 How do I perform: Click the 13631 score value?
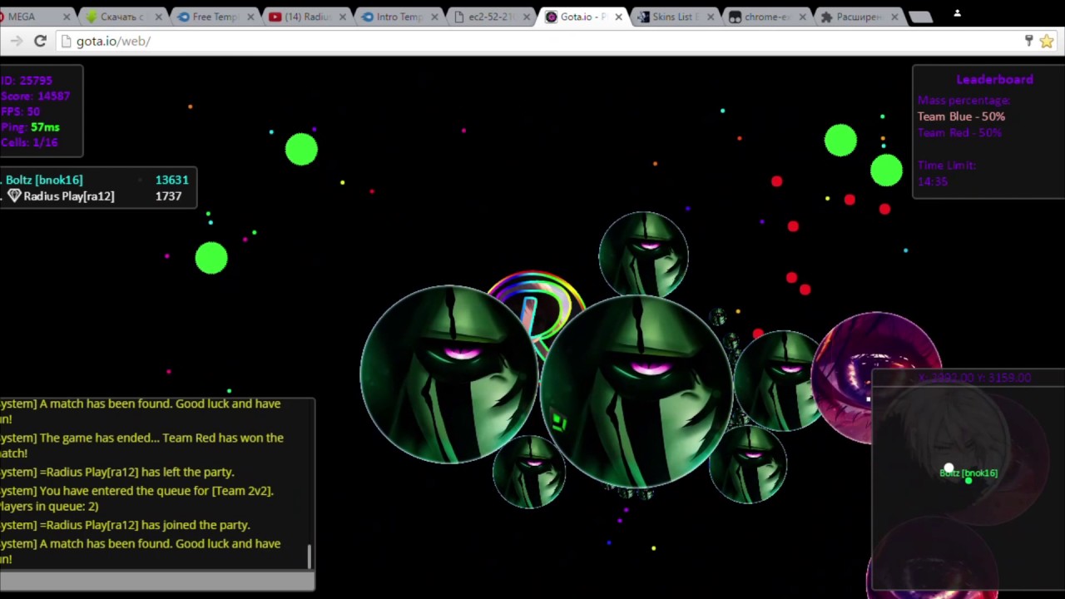point(171,180)
